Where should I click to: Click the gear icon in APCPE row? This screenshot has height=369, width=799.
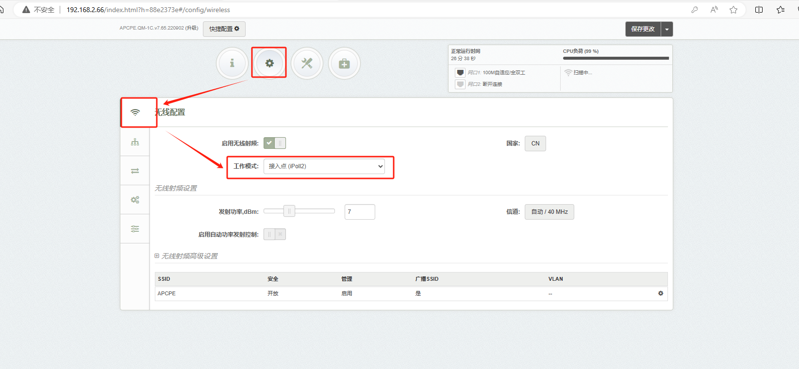[661, 293]
